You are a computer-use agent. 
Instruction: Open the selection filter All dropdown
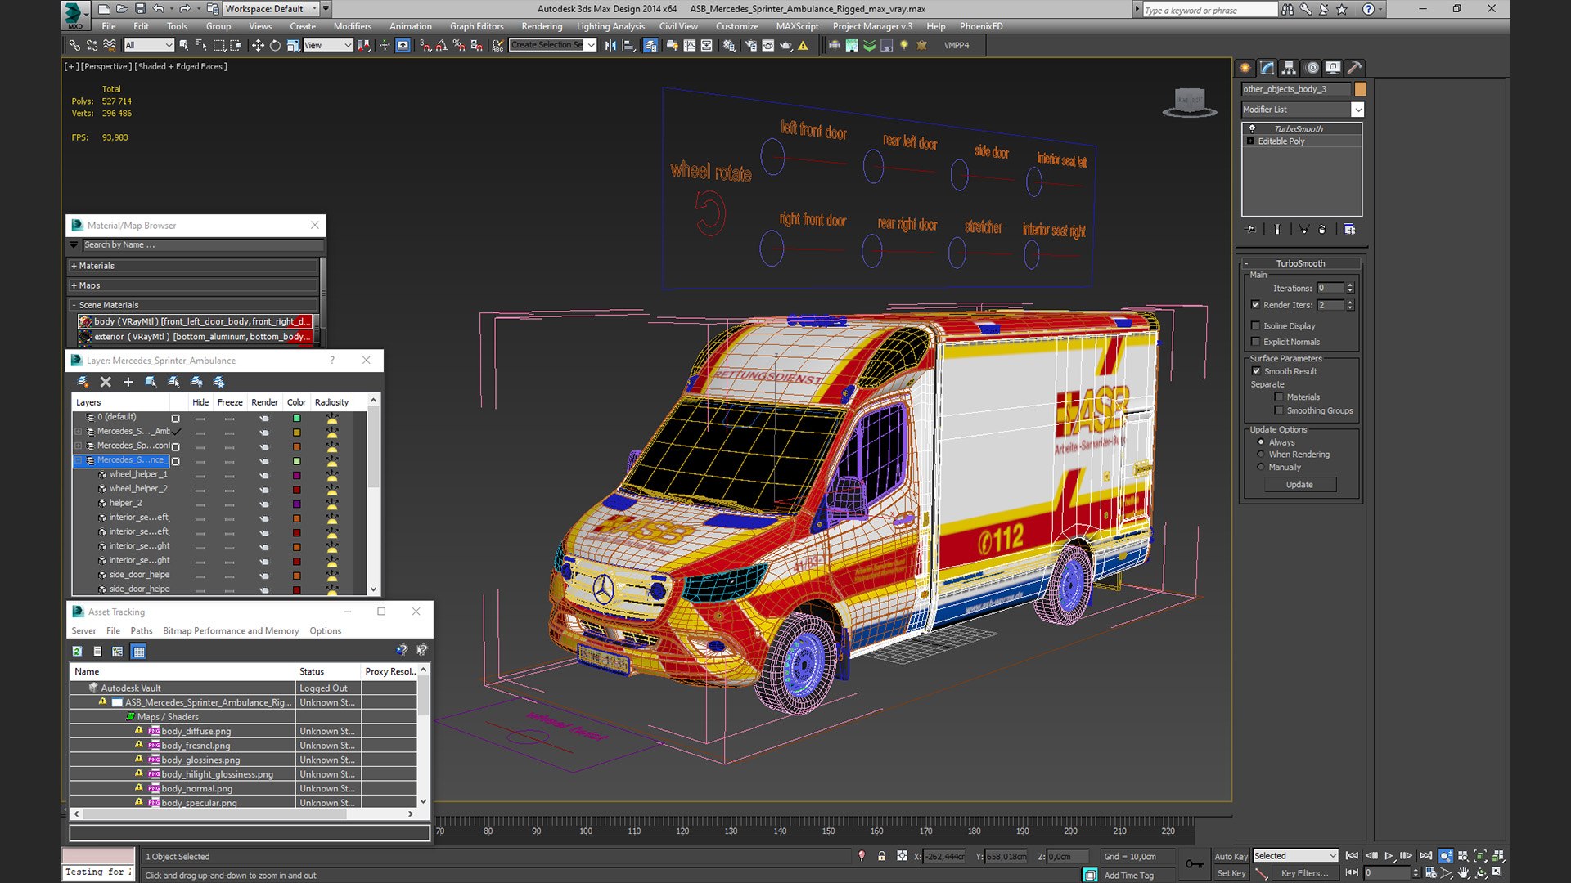pos(148,45)
